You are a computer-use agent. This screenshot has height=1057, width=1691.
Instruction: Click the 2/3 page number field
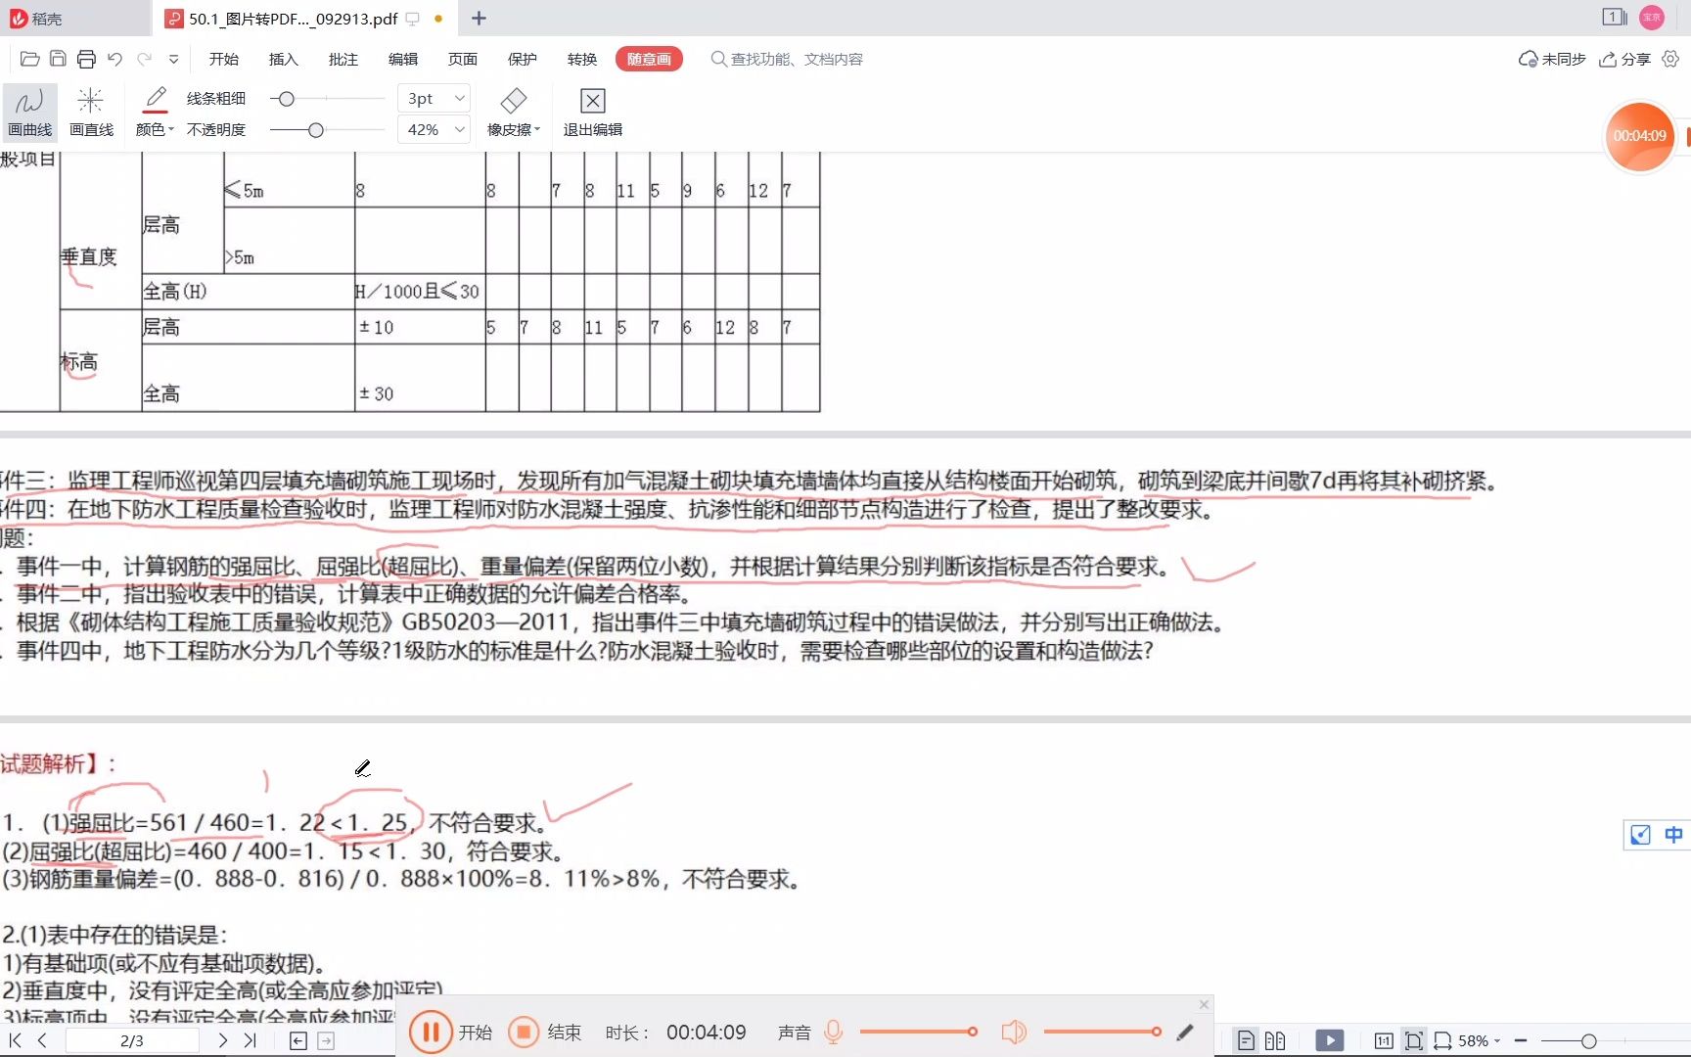pos(132,1040)
